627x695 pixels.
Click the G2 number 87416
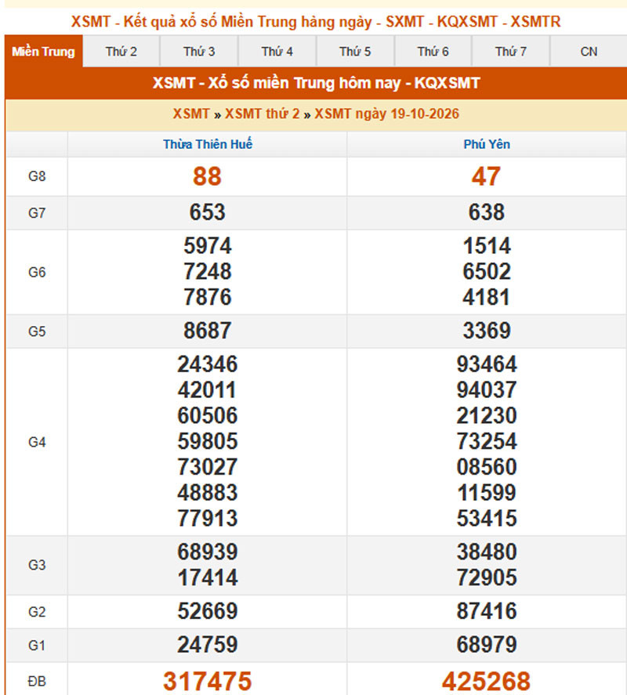click(x=487, y=611)
